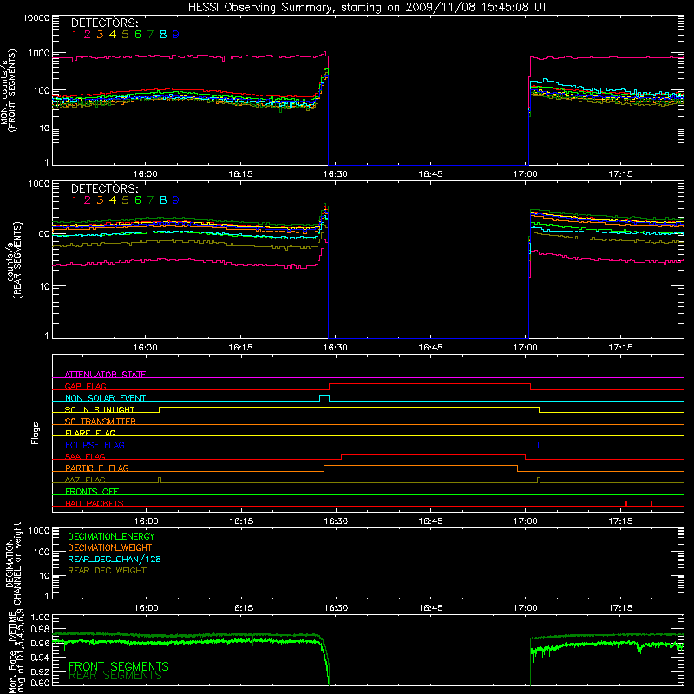Viewport: 694px width, 694px height.
Task: Select the DETECTORS: legend heading in rear segments plot
Action: pos(105,188)
